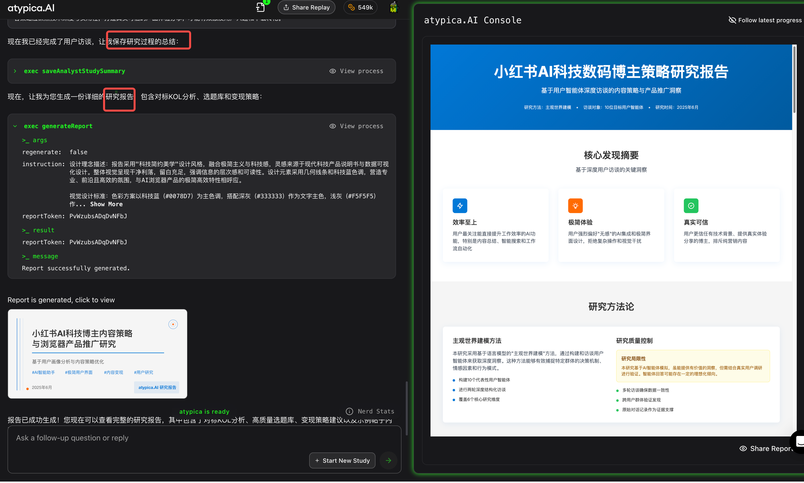The height and width of the screenshot is (483, 804).
Task: Click the atypica.AI logo
Action: click(31, 8)
